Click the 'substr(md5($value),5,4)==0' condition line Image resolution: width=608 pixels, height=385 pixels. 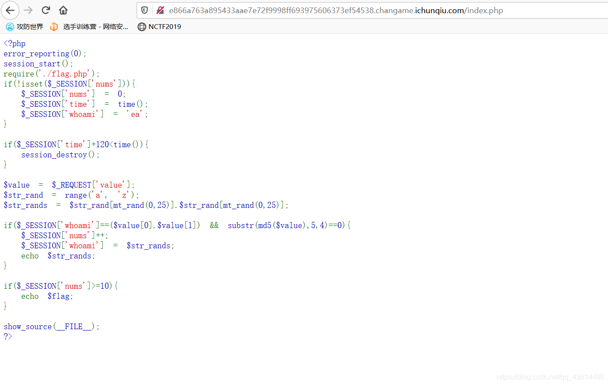[x=177, y=225]
